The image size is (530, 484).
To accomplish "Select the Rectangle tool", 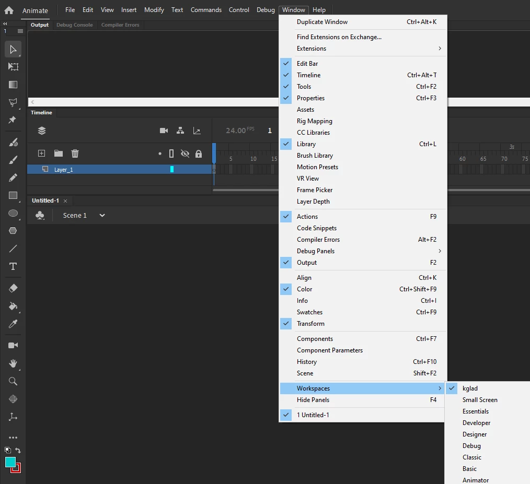I will pos(13,196).
